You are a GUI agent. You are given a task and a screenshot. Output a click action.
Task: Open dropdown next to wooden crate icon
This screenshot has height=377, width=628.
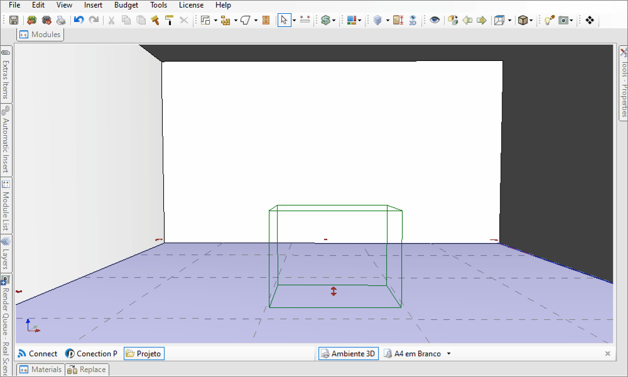pos(531,21)
